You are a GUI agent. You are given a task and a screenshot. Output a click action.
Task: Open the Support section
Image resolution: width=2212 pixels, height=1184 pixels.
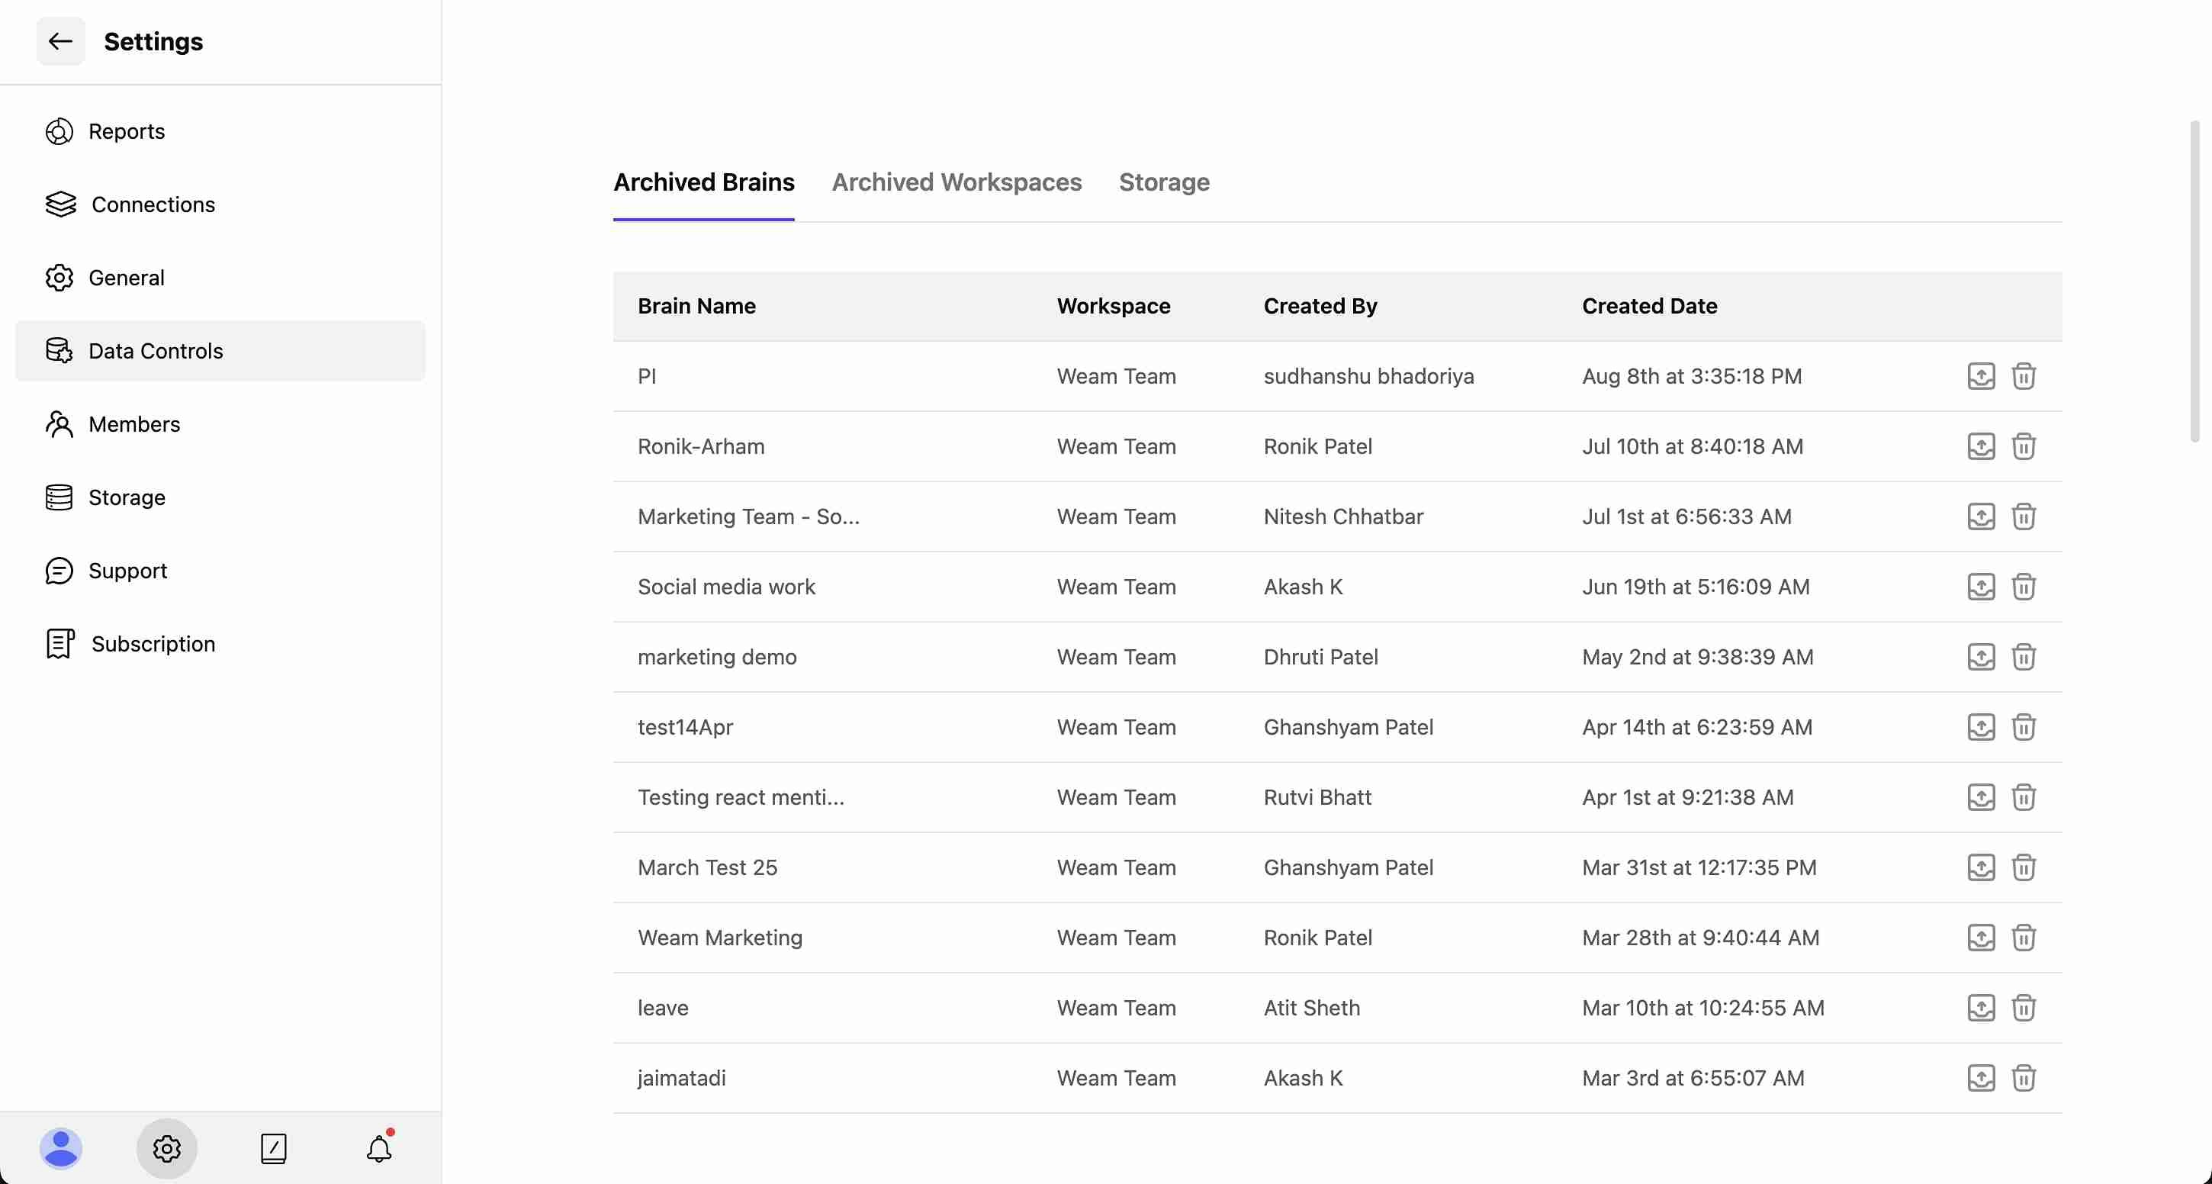pos(220,570)
